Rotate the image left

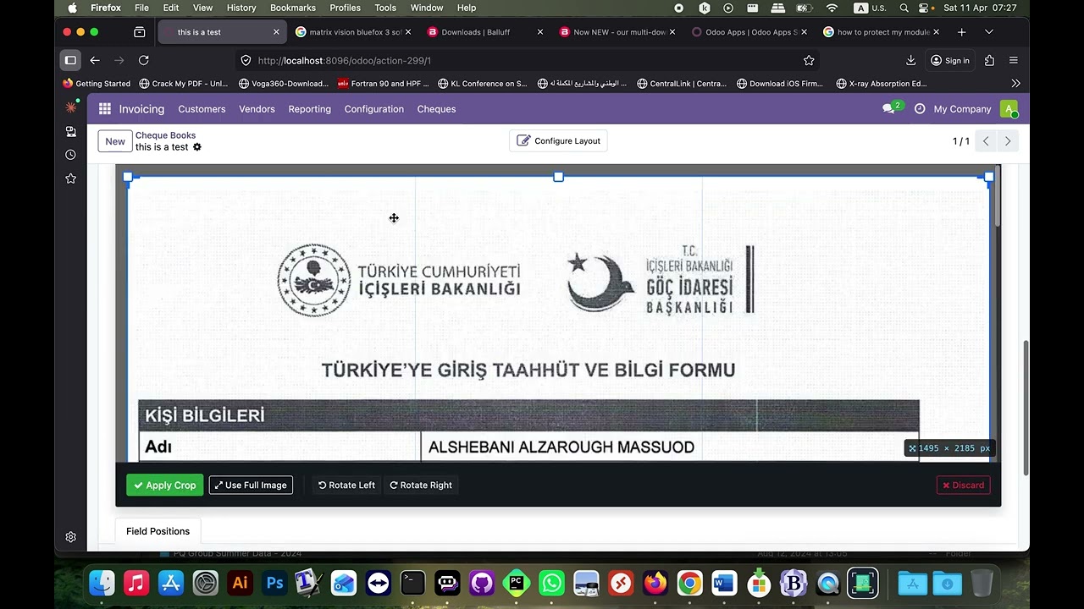pos(346,486)
